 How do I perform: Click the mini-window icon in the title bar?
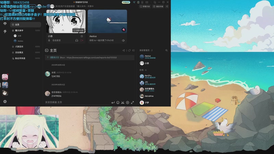(x=155, y=2)
